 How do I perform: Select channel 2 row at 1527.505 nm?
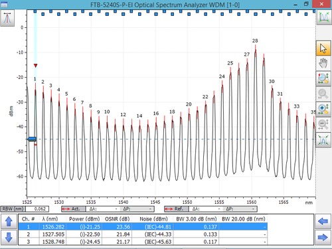pos(143,234)
